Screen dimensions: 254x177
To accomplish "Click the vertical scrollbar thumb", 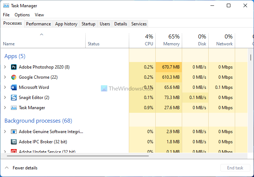I will pyautogui.click(x=250, y=58).
